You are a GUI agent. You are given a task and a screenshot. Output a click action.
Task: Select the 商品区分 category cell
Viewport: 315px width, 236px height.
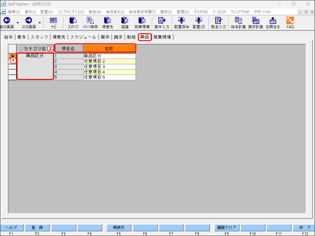[x=35, y=66]
